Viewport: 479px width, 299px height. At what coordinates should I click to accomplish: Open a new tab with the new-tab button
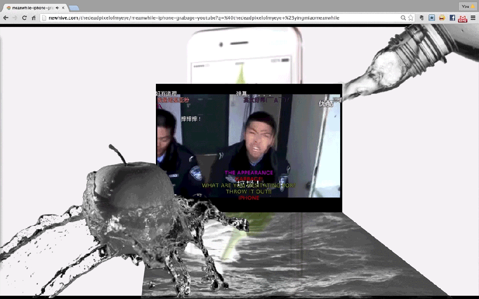pyautogui.click(x=74, y=8)
